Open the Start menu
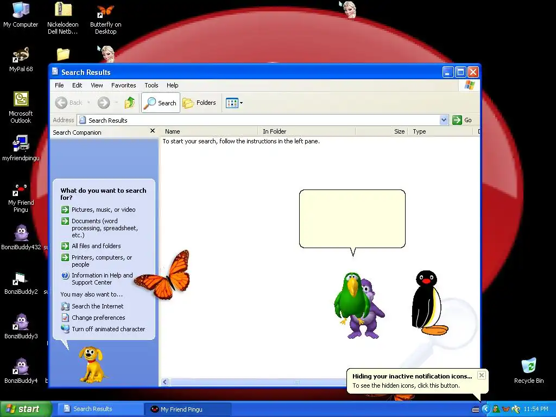Viewport: 556px width, 417px height. [26, 409]
